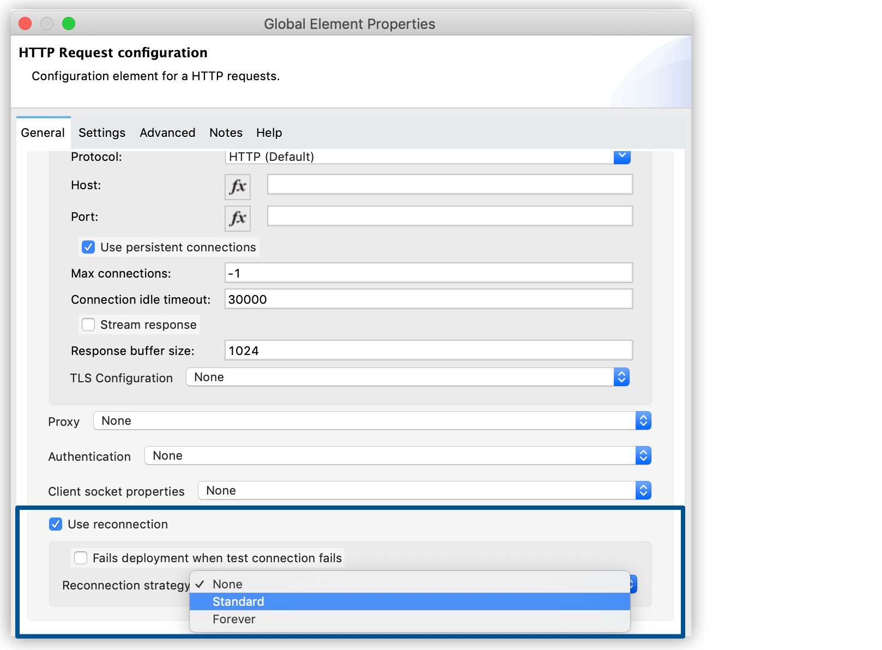Open the Client socket properties dropdown

pyautogui.click(x=644, y=490)
